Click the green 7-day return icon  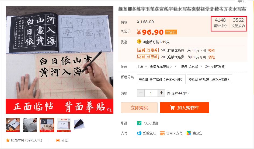point(139,123)
